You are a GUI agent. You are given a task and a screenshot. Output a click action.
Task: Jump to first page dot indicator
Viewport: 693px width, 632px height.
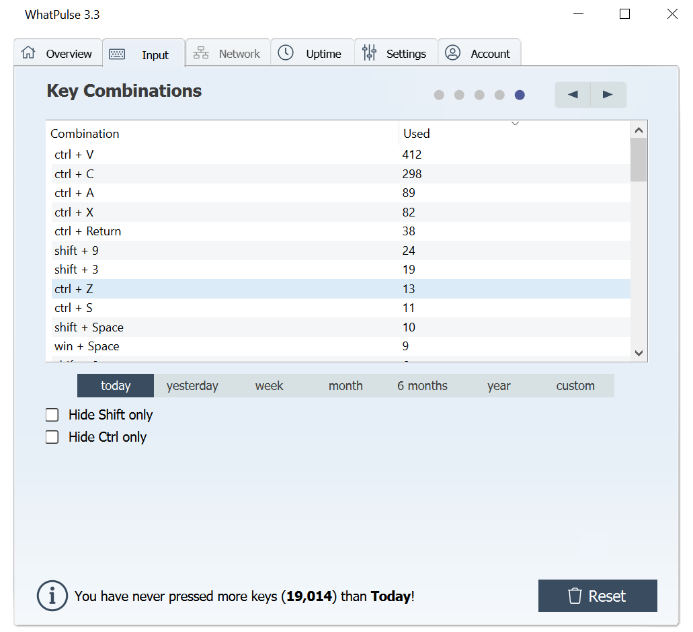[439, 95]
